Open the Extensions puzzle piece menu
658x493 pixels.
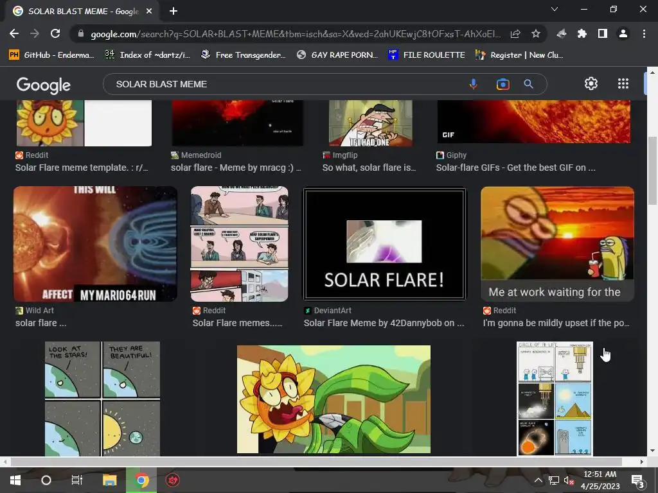click(582, 33)
